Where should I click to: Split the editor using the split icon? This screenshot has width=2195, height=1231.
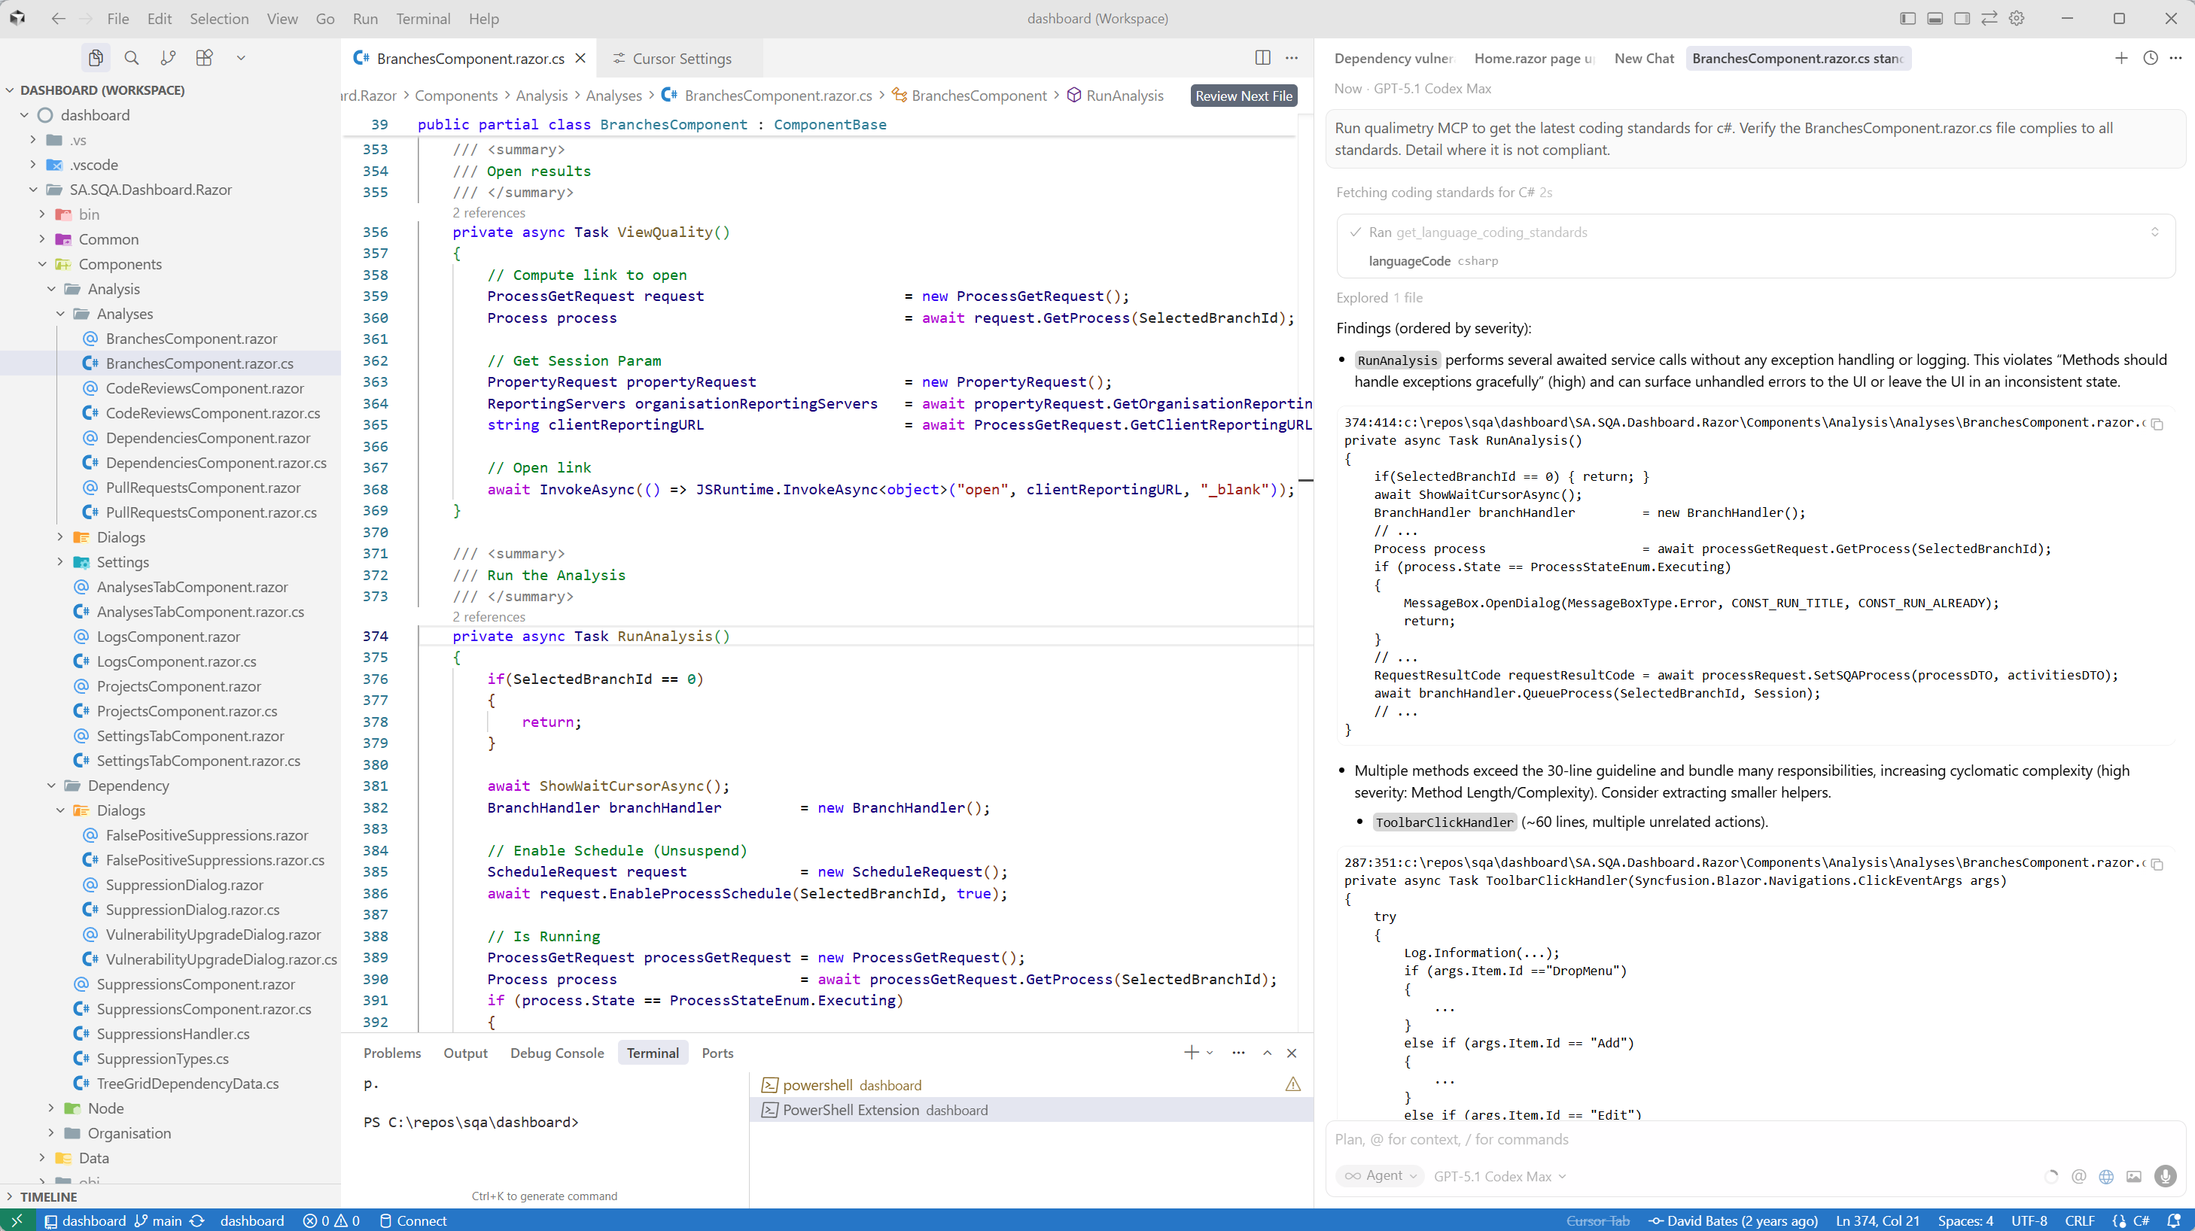pyautogui.click(x=1262, y=58)
